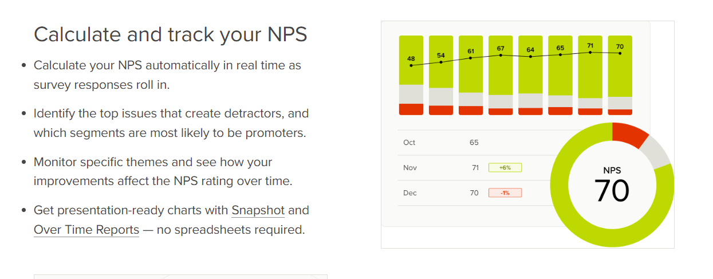The width and height of the screenshot is (713, 279).
Task: Click the data point labeled 48
Action: [411, 66]
